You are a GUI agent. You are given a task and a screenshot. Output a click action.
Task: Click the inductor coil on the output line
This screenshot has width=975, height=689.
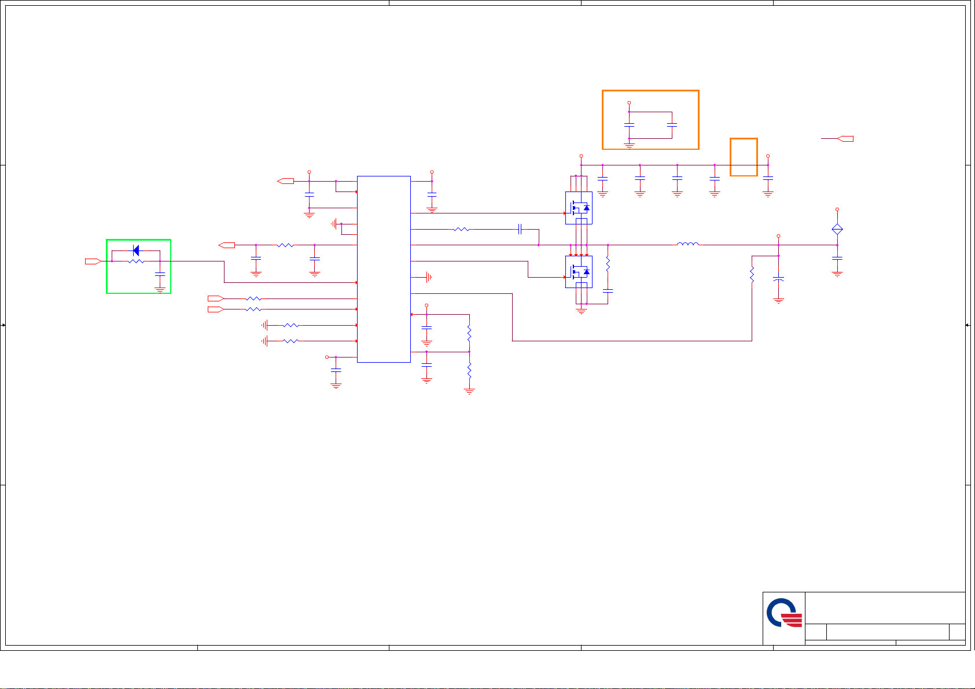pos(687,244)
